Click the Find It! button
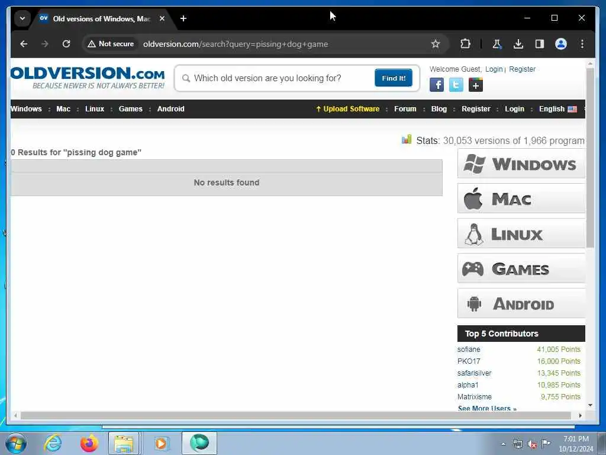 [x=394, y=78]
